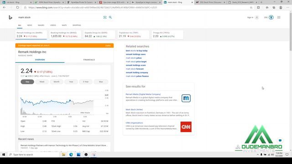The width and height of the screenshot is (292, 164).
Task: Reload the page
Action: (x=17, y=8)
